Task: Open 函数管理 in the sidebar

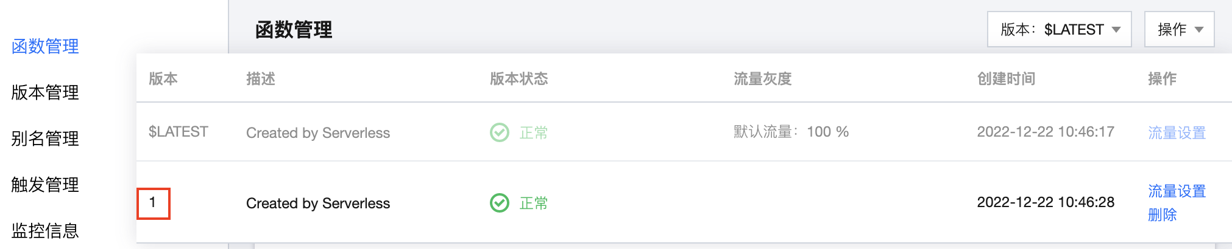Action: point(45,46)
